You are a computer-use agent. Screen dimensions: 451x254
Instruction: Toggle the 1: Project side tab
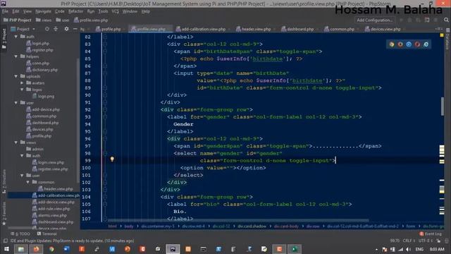tap(4, 40)
